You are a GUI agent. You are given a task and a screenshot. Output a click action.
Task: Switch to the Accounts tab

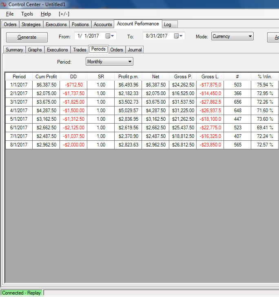[103, 24]
